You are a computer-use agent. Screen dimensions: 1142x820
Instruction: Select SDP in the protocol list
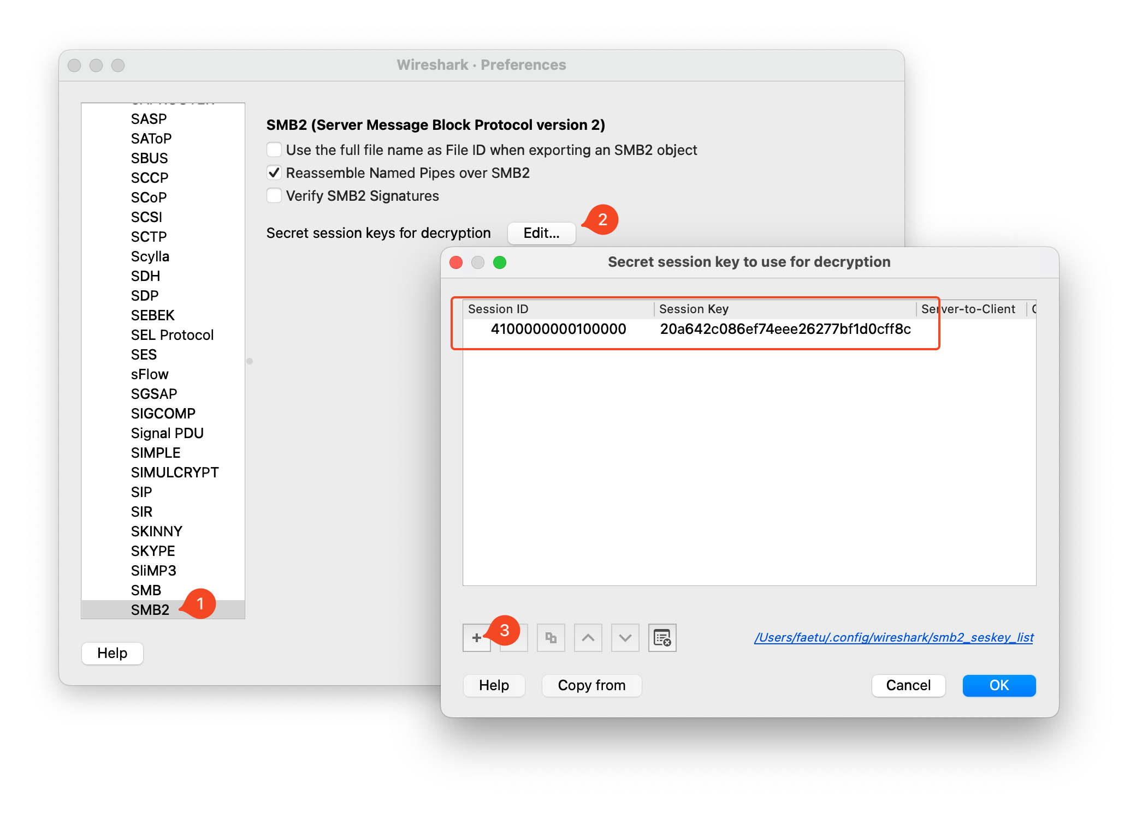(x=163, y=295)
